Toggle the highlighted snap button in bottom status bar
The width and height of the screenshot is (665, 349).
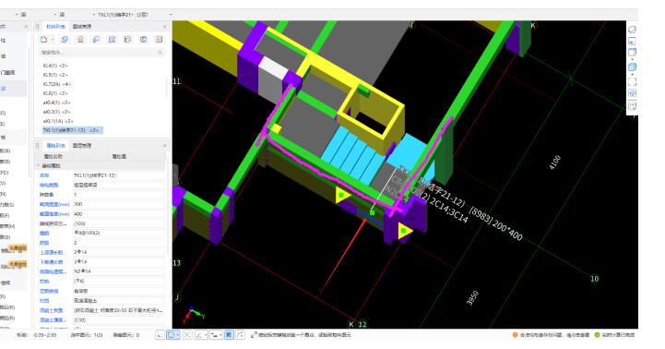click(229, 335)
